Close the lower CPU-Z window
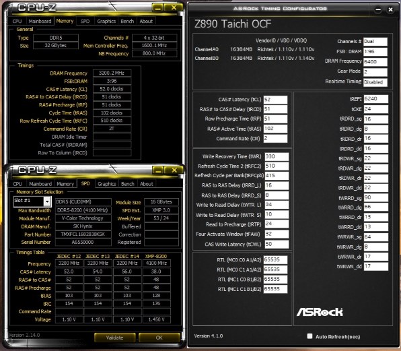This screenshot has height=351, width=401. pos(174,170)
